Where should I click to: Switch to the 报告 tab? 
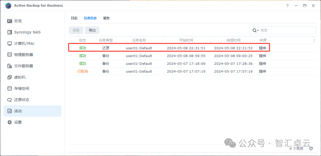pyautogui.click(x=106, y=18)
